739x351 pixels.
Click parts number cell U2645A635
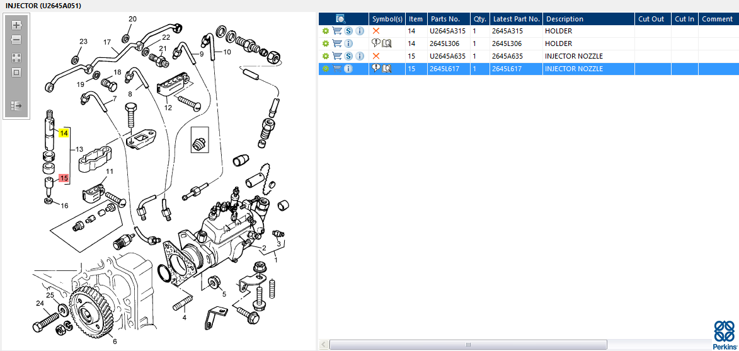[447, 57]
